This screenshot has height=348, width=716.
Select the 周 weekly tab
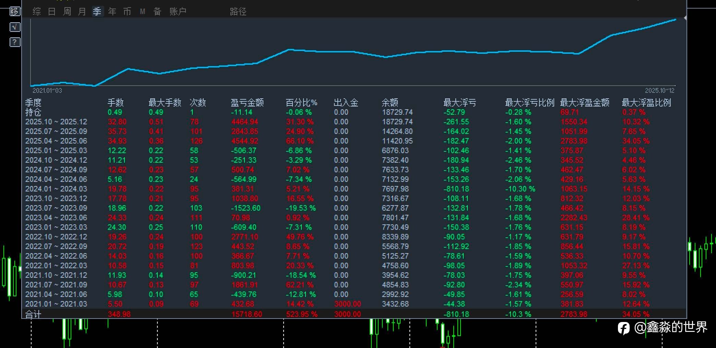(x=67, y=12)
